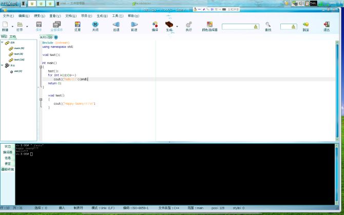Image resolution: width=344 pixels, height=215 pixels.
Task: Open the 查看(V) menu
Action: pos(55,16)
